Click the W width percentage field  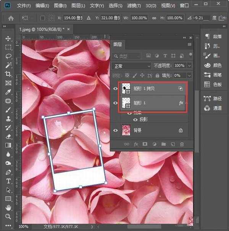point(140,18)
